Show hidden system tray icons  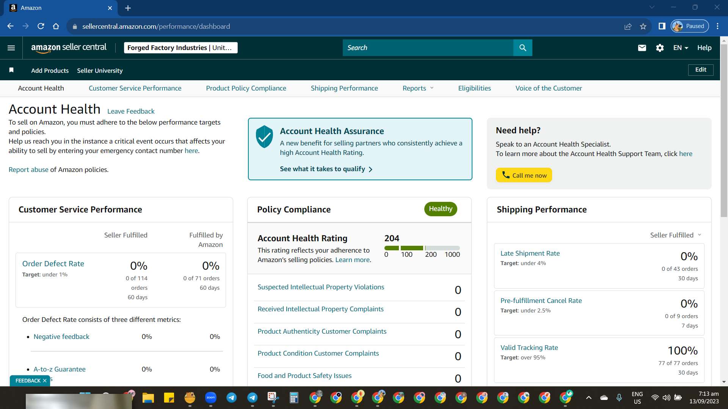(x=588, y=398)
